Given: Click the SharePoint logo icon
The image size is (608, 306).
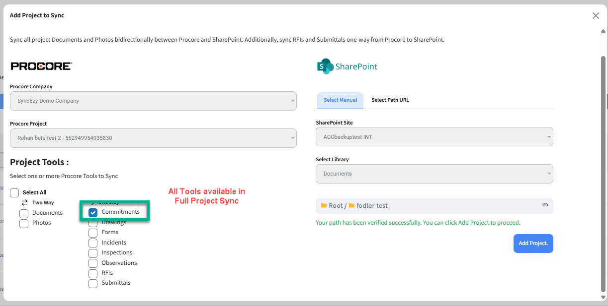Looking at the screenshot, I should [325, 66].
